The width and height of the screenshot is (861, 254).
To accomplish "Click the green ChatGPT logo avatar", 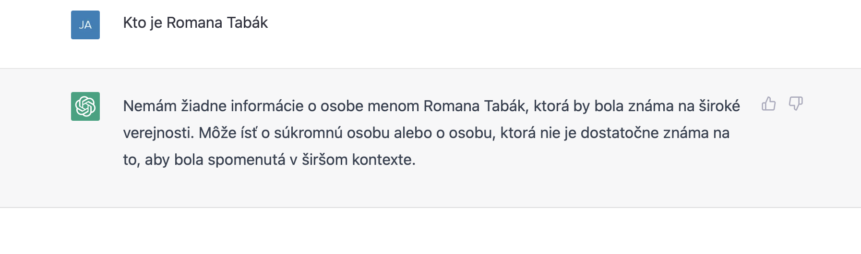I will pyautogui.click(x=85, y=106).
